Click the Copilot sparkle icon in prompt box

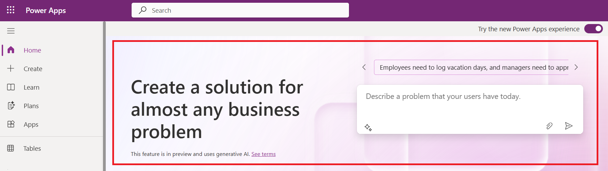[x=368, y=128]
